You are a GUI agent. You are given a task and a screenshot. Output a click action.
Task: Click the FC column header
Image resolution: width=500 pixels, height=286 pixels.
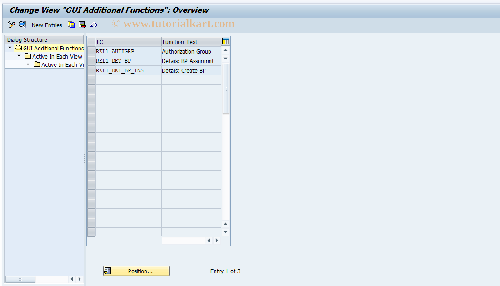(128, 42)
